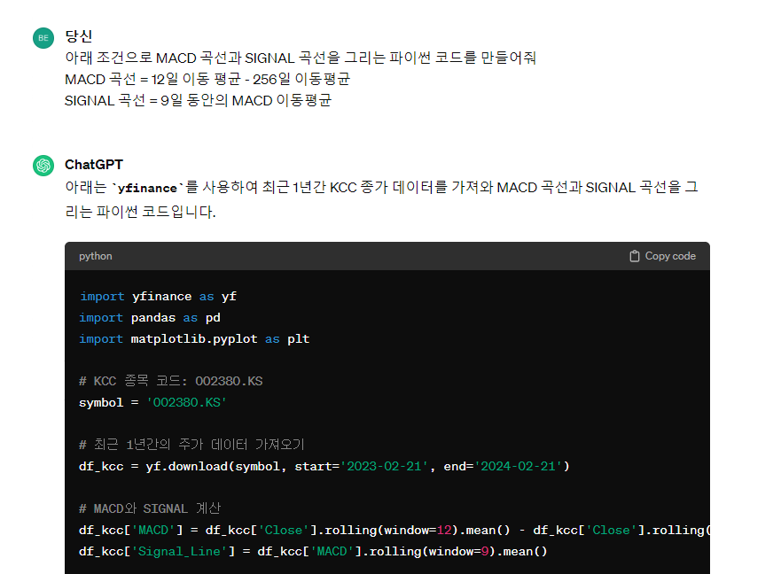Click the window=9 value in Signal line

[485, 552]
